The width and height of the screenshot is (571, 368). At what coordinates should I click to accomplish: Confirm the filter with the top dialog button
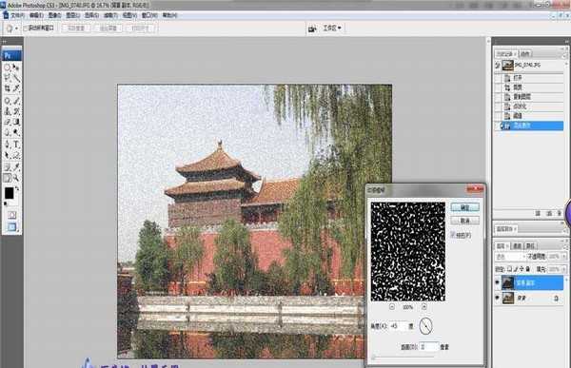(x=464, y=207)
